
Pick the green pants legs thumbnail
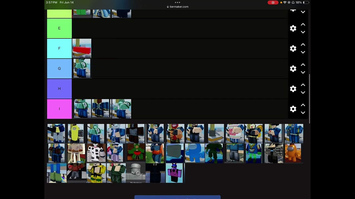(57, 173)
